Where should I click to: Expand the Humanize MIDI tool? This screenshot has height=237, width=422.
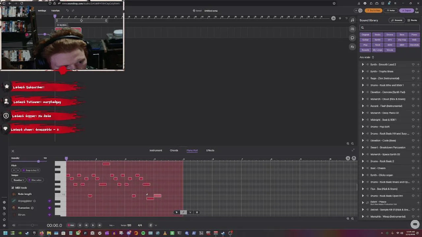pos(24,208)
